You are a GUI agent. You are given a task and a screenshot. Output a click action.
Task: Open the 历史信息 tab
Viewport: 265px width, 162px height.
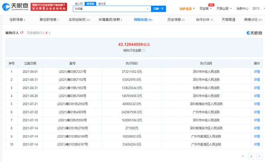(176, 20)
